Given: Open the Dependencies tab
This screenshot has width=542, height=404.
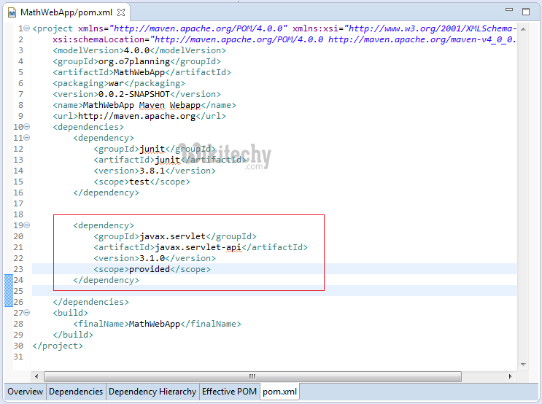Looking at the screenshot, I should point(76,392).
